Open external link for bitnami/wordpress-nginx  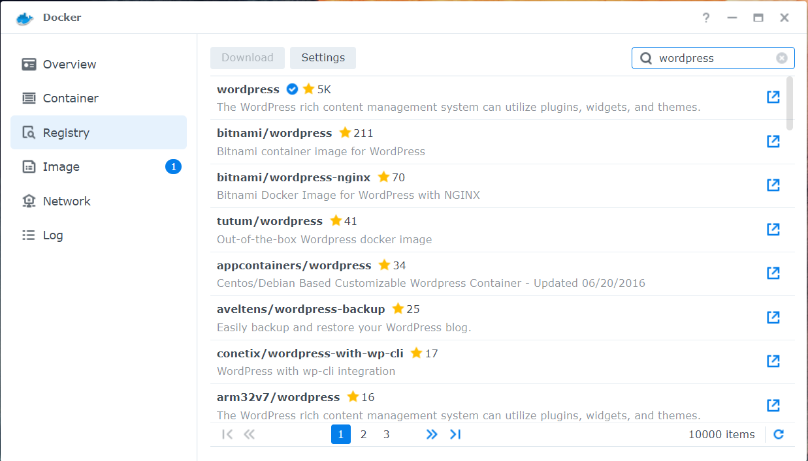click(x=773, y=185)
